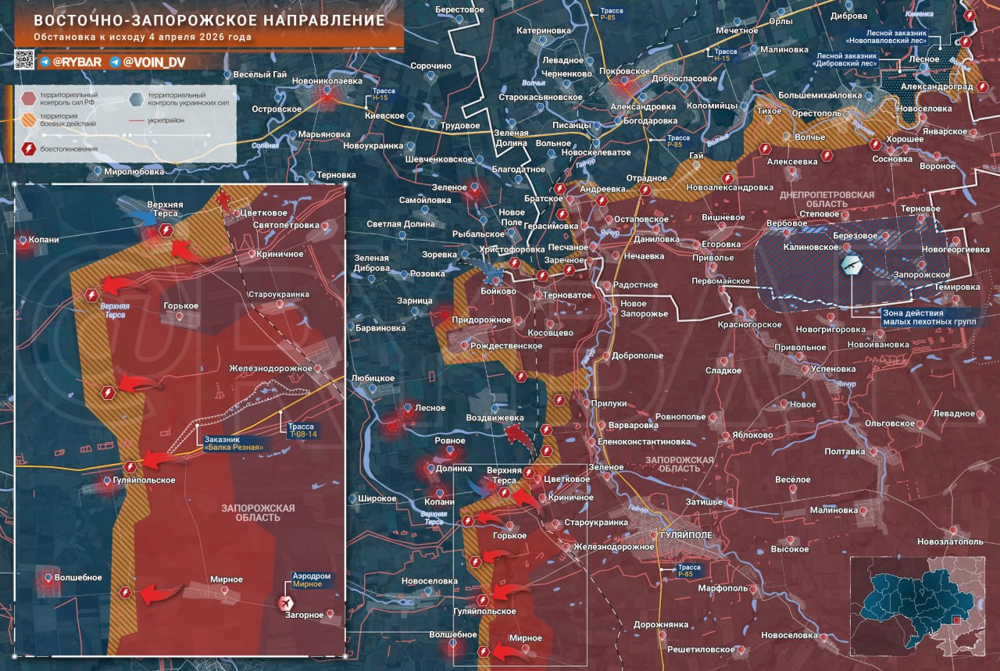Viewport: 1000px width, 671px height.
Task: Click the Telegram icon next to @RYBAR
Action: pyautogui.click(x=45, y=62)
